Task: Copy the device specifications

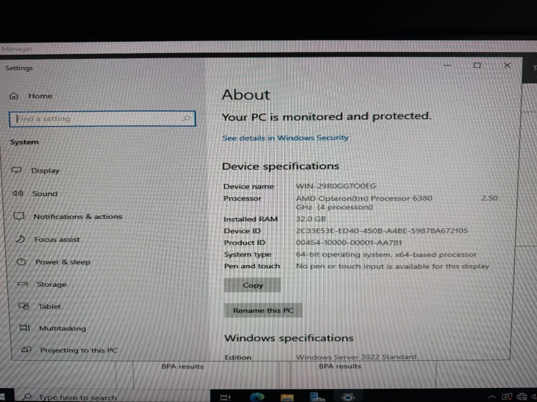Action: click(x=252, y=285)
